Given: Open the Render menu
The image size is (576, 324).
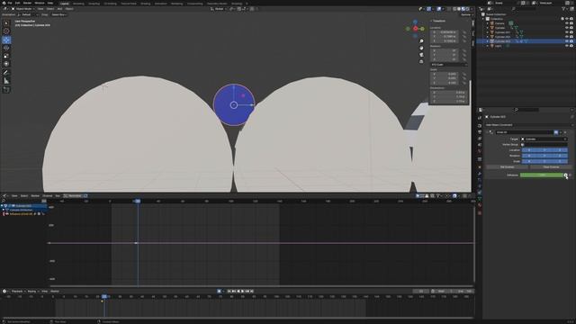Looking at the screenshot, I should [x=27, y=3].
